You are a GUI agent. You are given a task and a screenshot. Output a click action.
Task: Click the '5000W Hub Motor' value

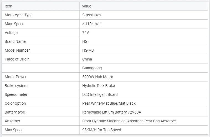[x=98, y=77]
